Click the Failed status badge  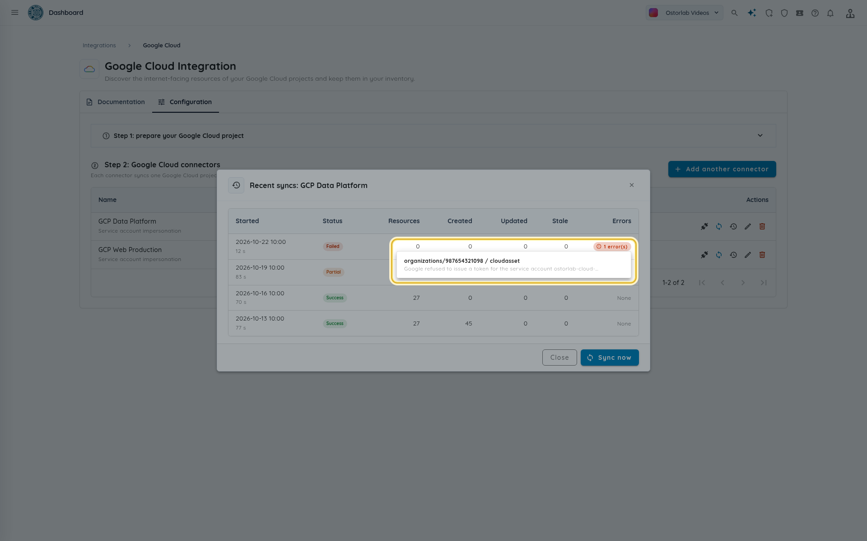point(333,246)
